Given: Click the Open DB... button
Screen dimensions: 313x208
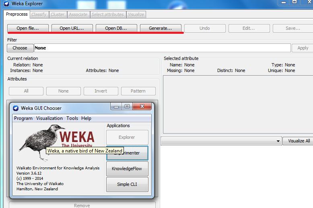Looking at the screenshot, I should coord(116,28).
